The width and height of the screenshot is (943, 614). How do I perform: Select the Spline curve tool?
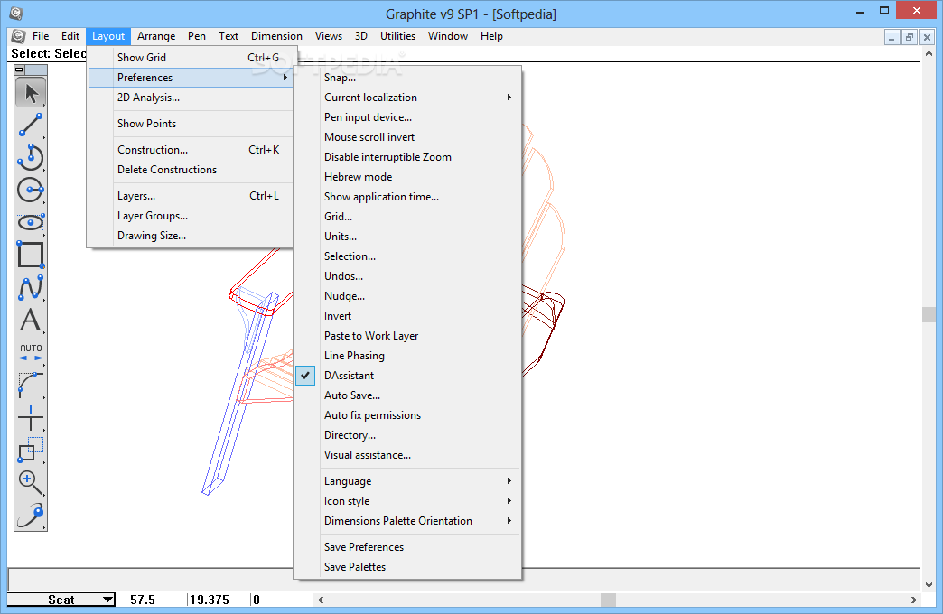point(31,287)
